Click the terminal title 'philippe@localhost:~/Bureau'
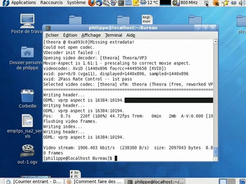The width and height of the screenshot is (246, 184). (x=123, y=28)
